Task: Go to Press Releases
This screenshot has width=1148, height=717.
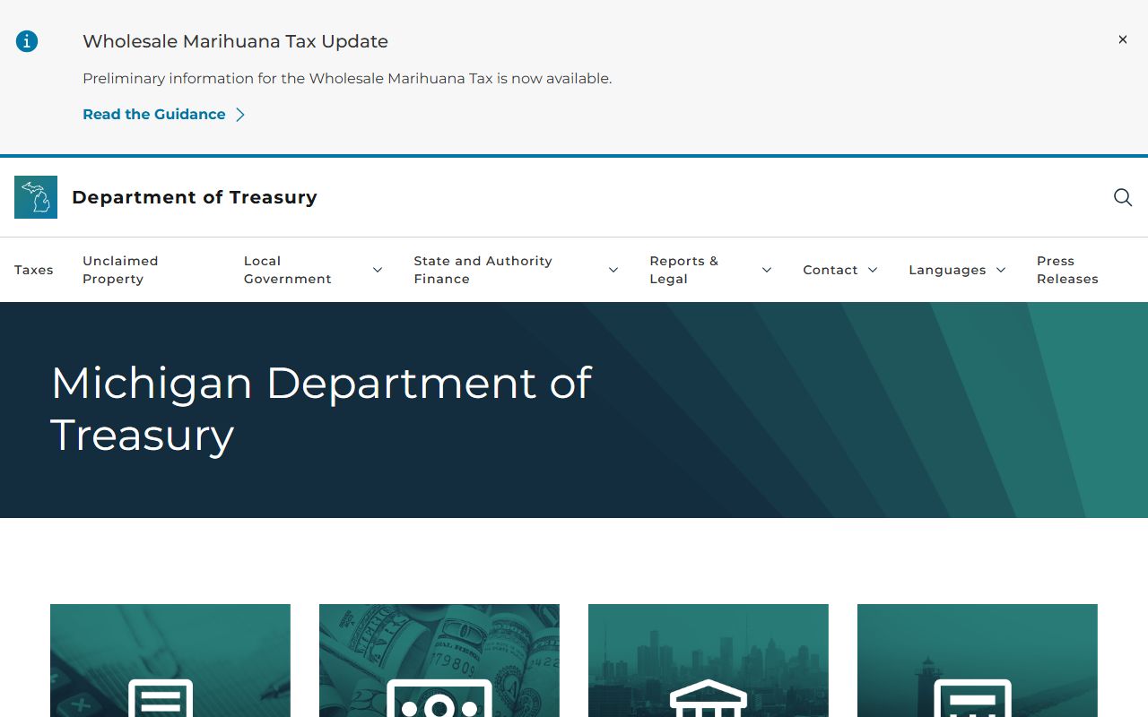Action: click(x=1067, y=270)
